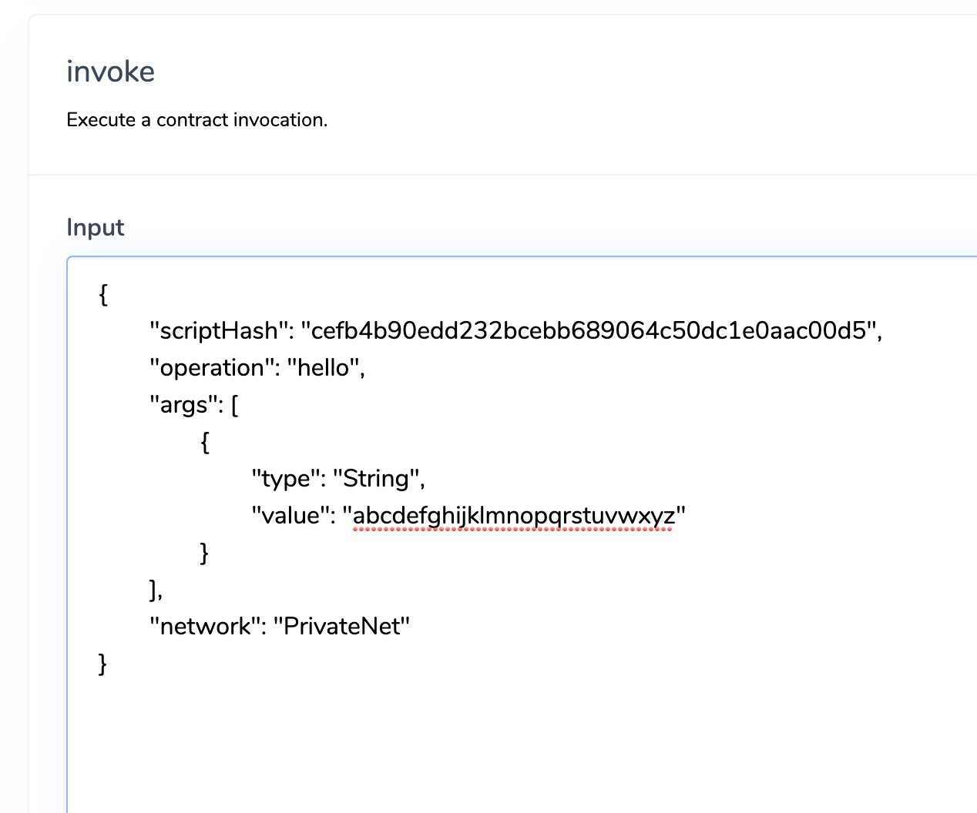The width and height of the screenshot is (977, 813).
Task: Place cursor on the "args" key
Action: pyautogui.click(x=183, y=404)
